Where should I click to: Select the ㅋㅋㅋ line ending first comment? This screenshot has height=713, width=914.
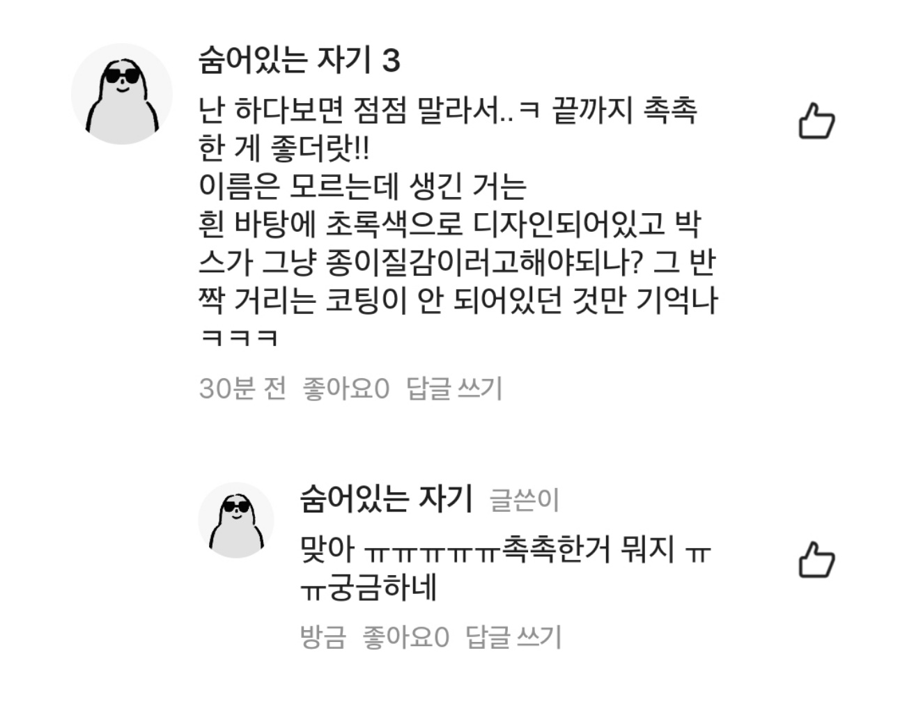239,338
